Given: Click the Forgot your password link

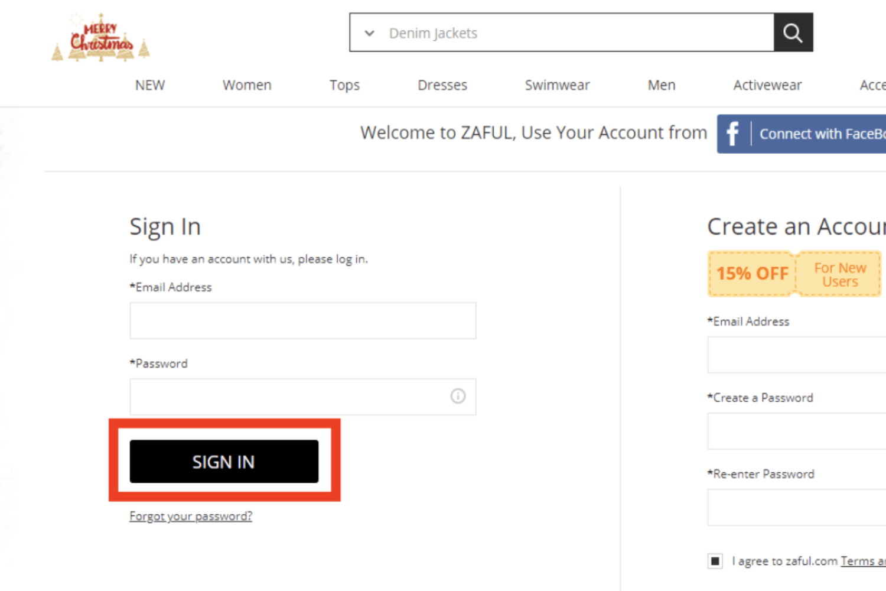Looking at the screenshot, I should 190,515.
